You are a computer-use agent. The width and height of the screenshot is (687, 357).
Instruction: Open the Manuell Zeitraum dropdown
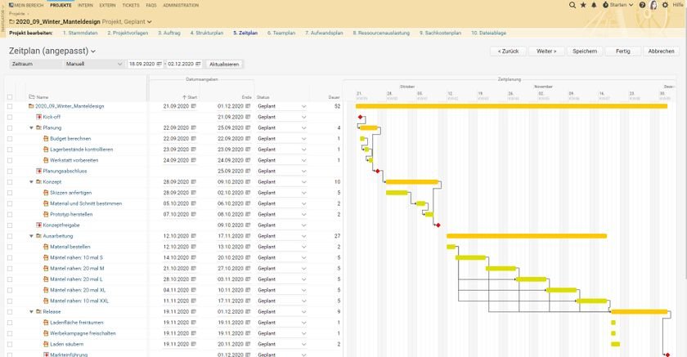[93, 64]
